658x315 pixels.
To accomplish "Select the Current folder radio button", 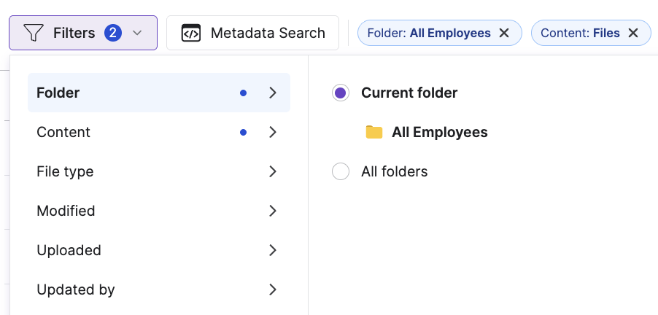I will (341, 93).
